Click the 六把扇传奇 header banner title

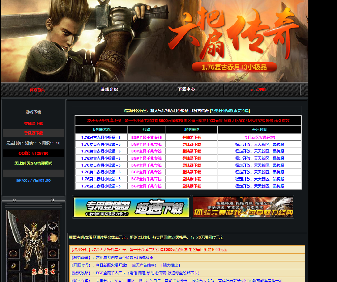click(233, 33)
